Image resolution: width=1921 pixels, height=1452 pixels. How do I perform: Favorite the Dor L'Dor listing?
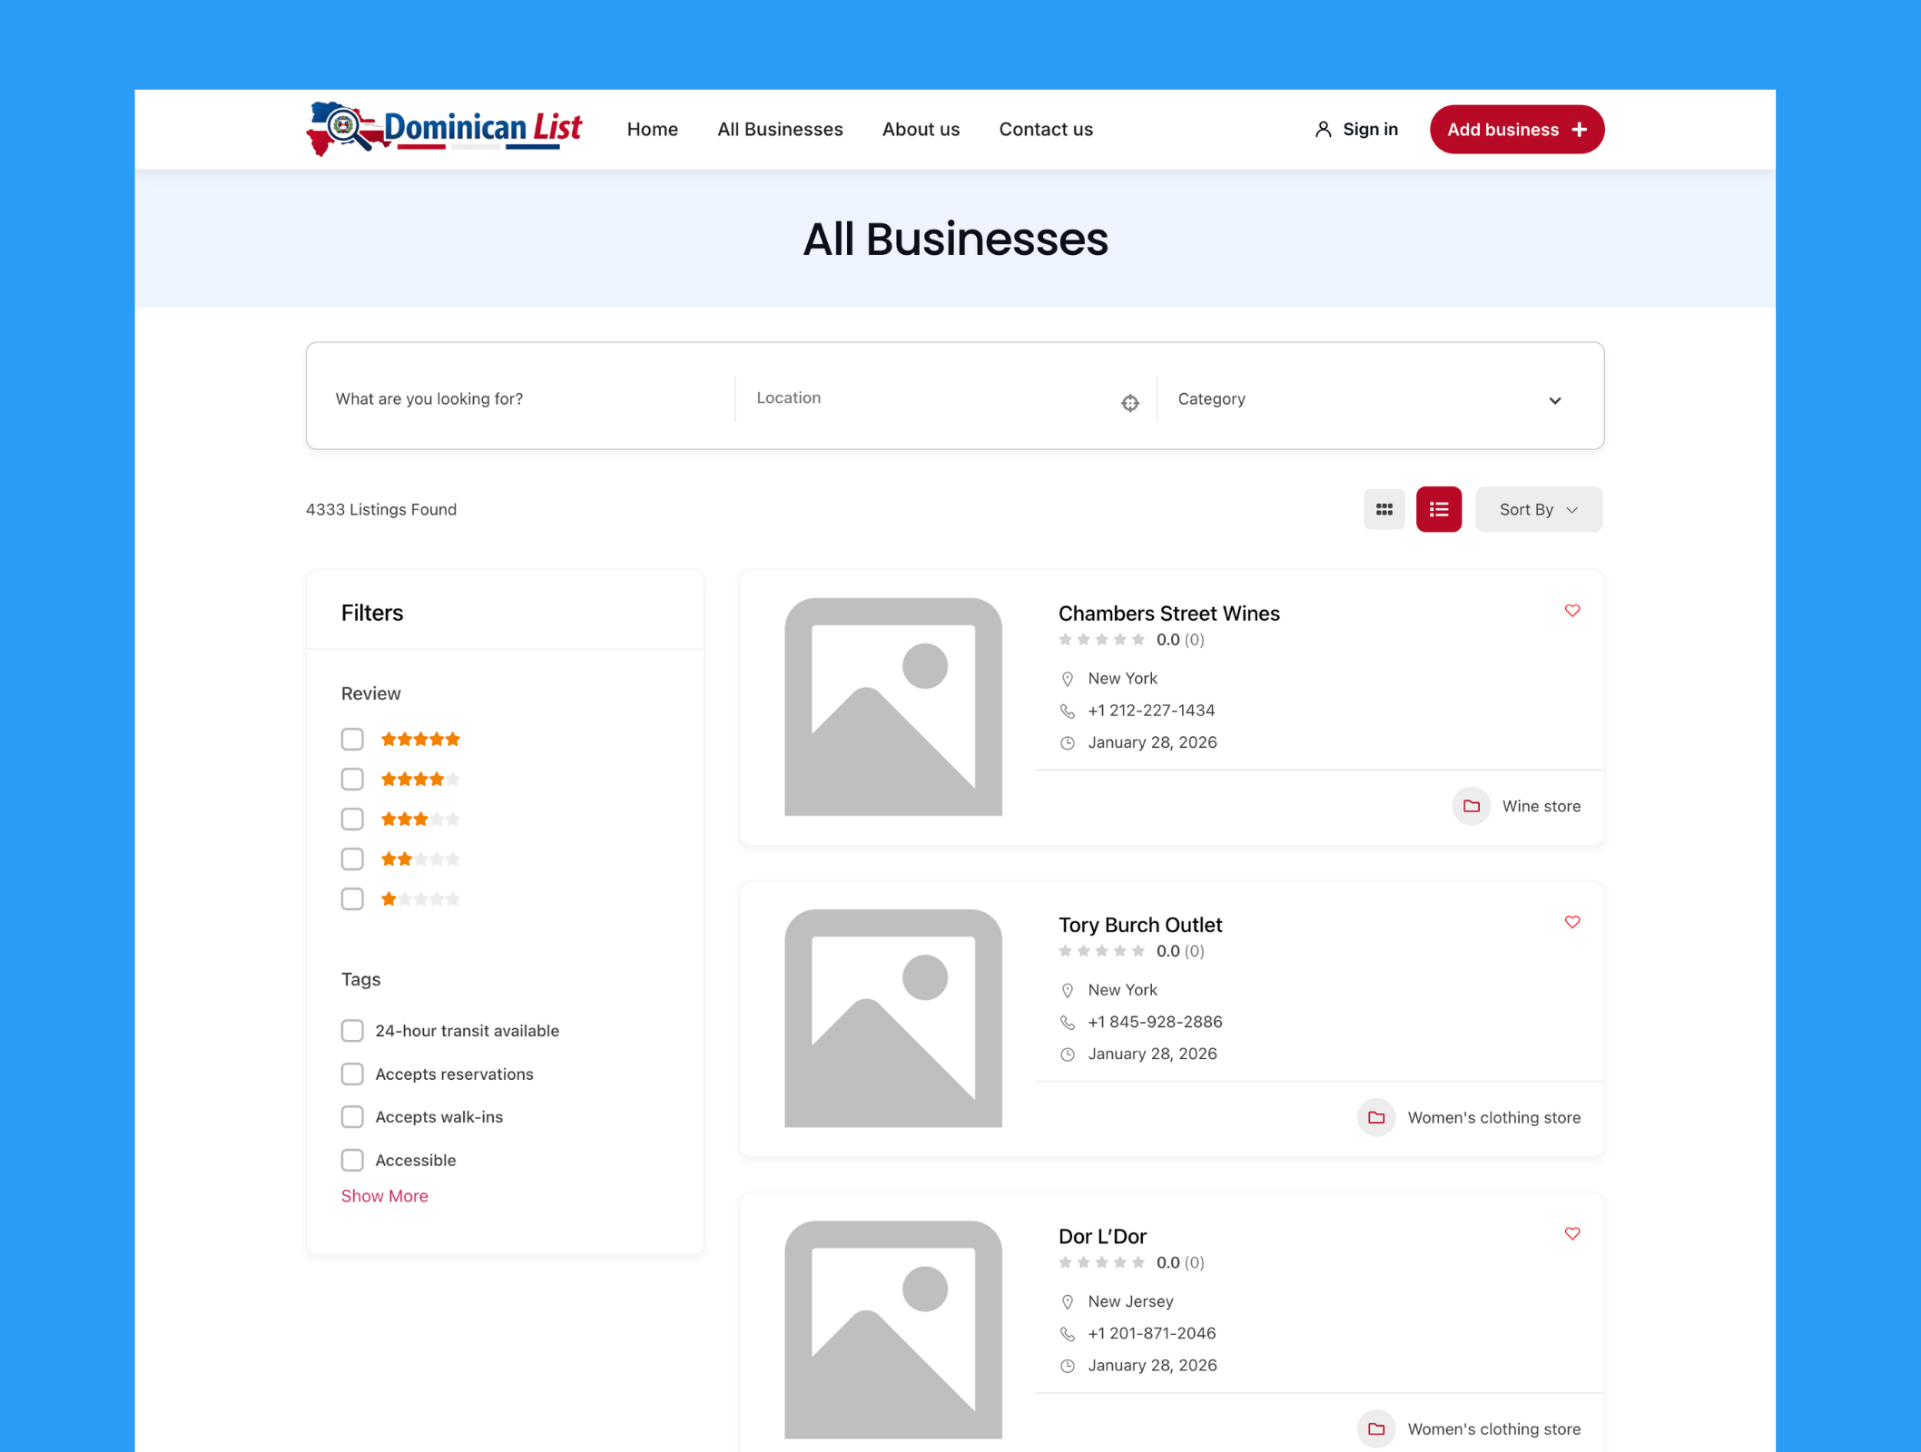click(1572, 1233)
